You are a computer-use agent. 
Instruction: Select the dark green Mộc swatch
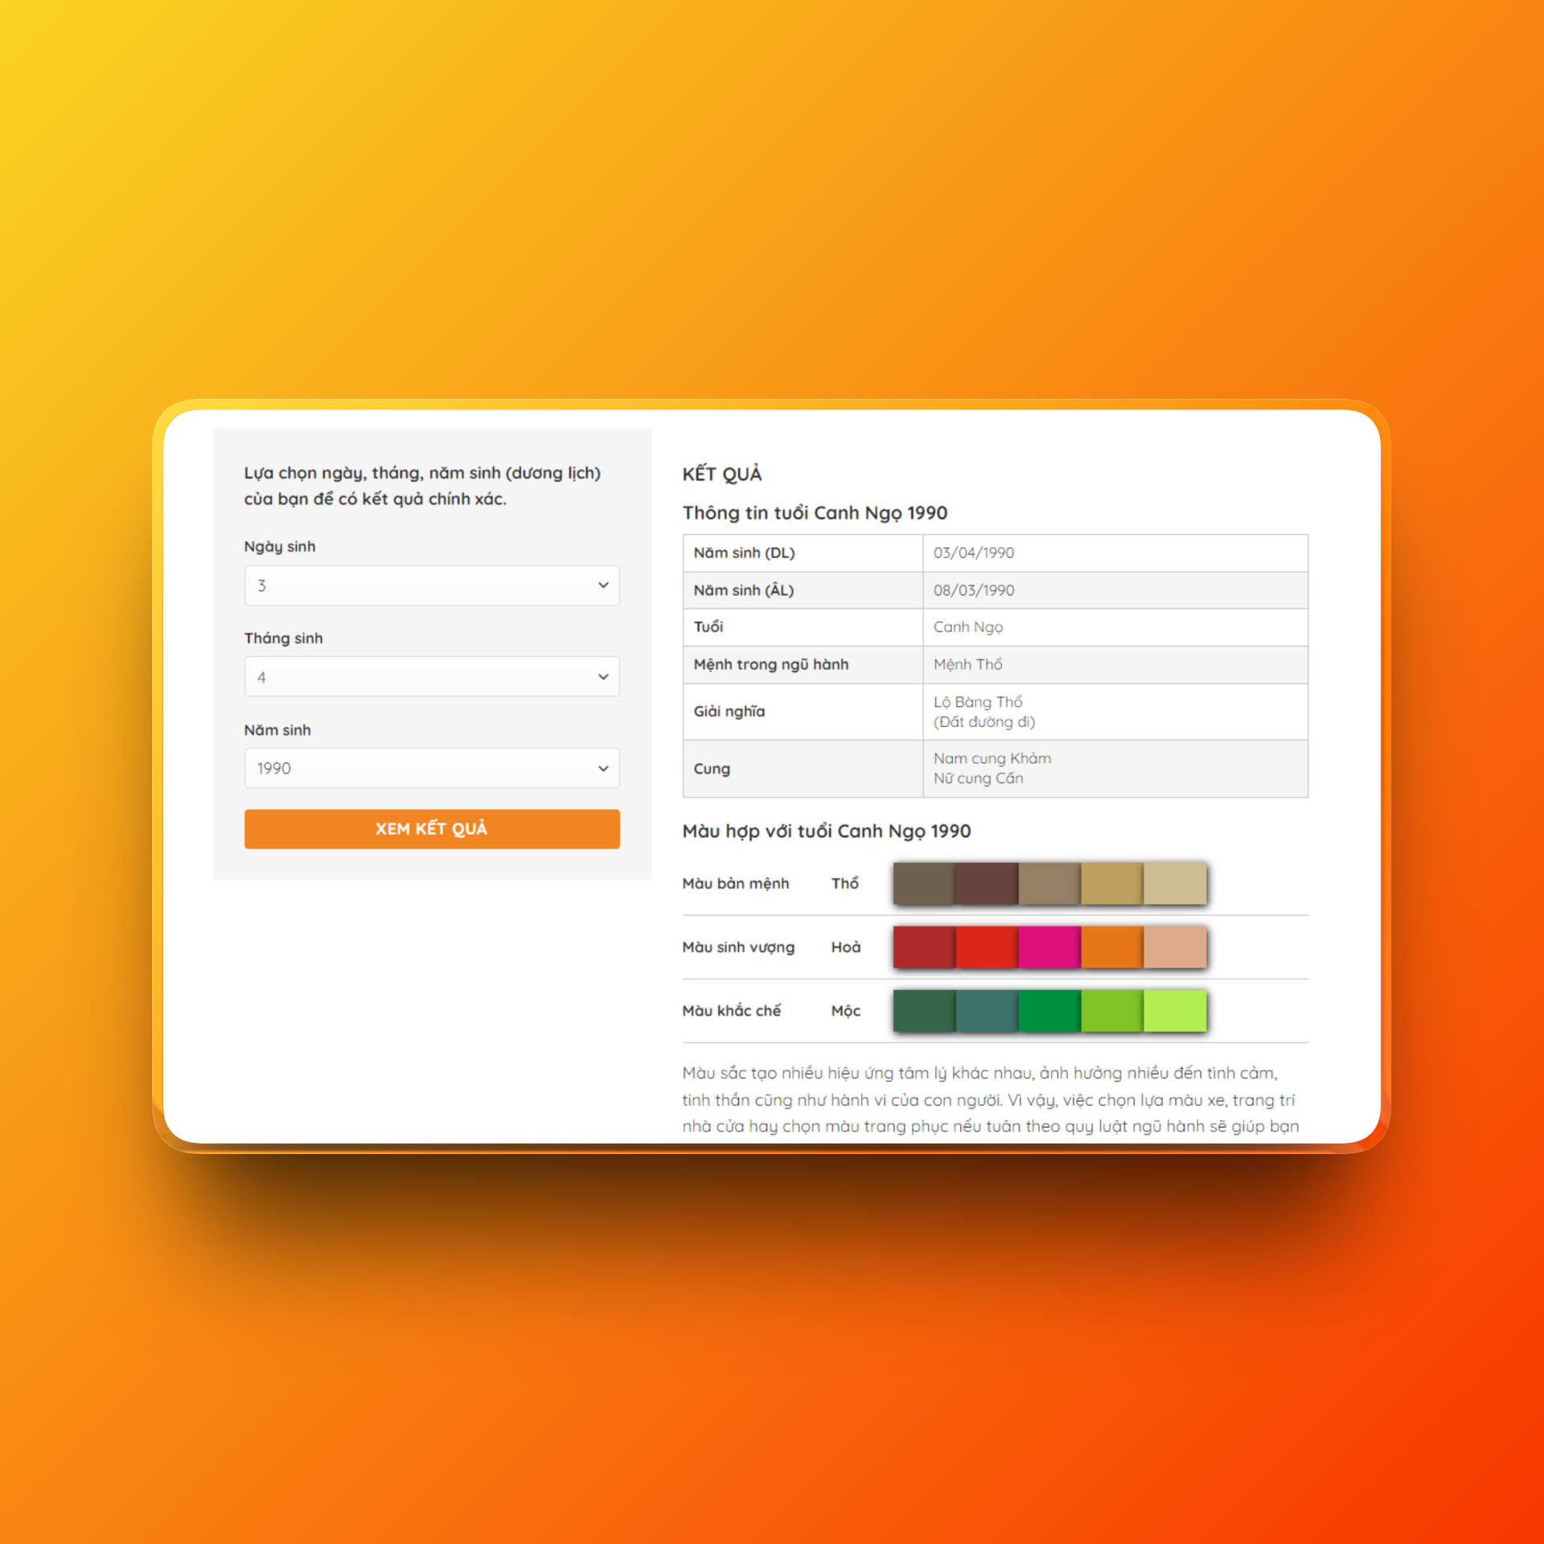point(923,1011)
